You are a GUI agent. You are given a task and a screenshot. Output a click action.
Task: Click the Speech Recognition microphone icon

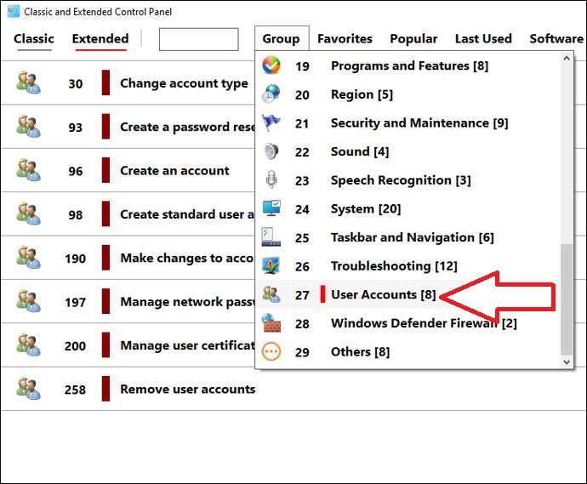(271, 180)
